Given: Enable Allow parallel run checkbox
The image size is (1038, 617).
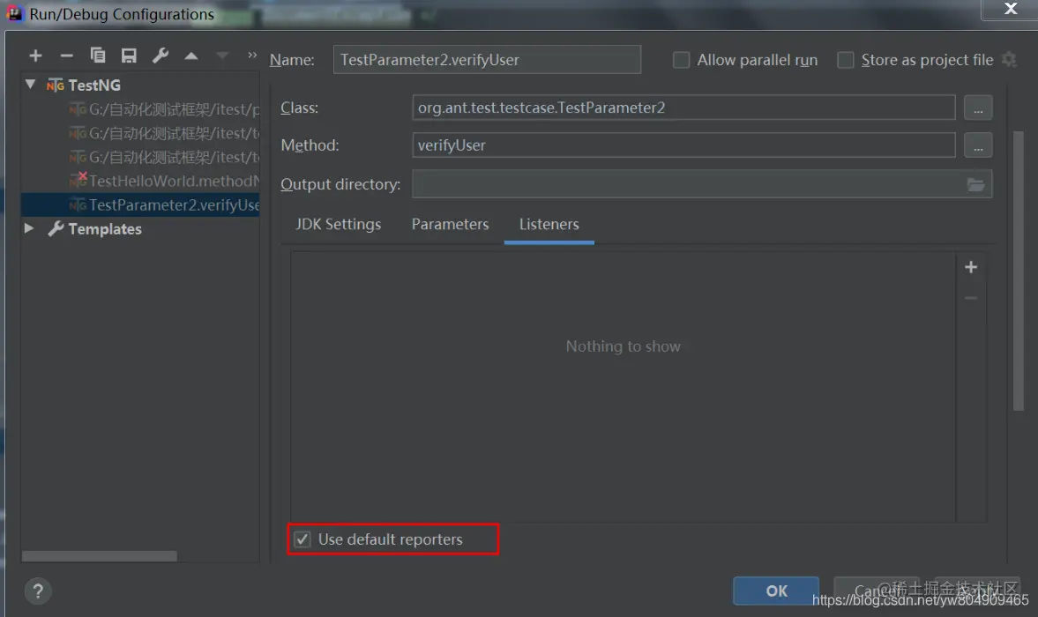Looking at the screenshot, I should tap(681, 60).
